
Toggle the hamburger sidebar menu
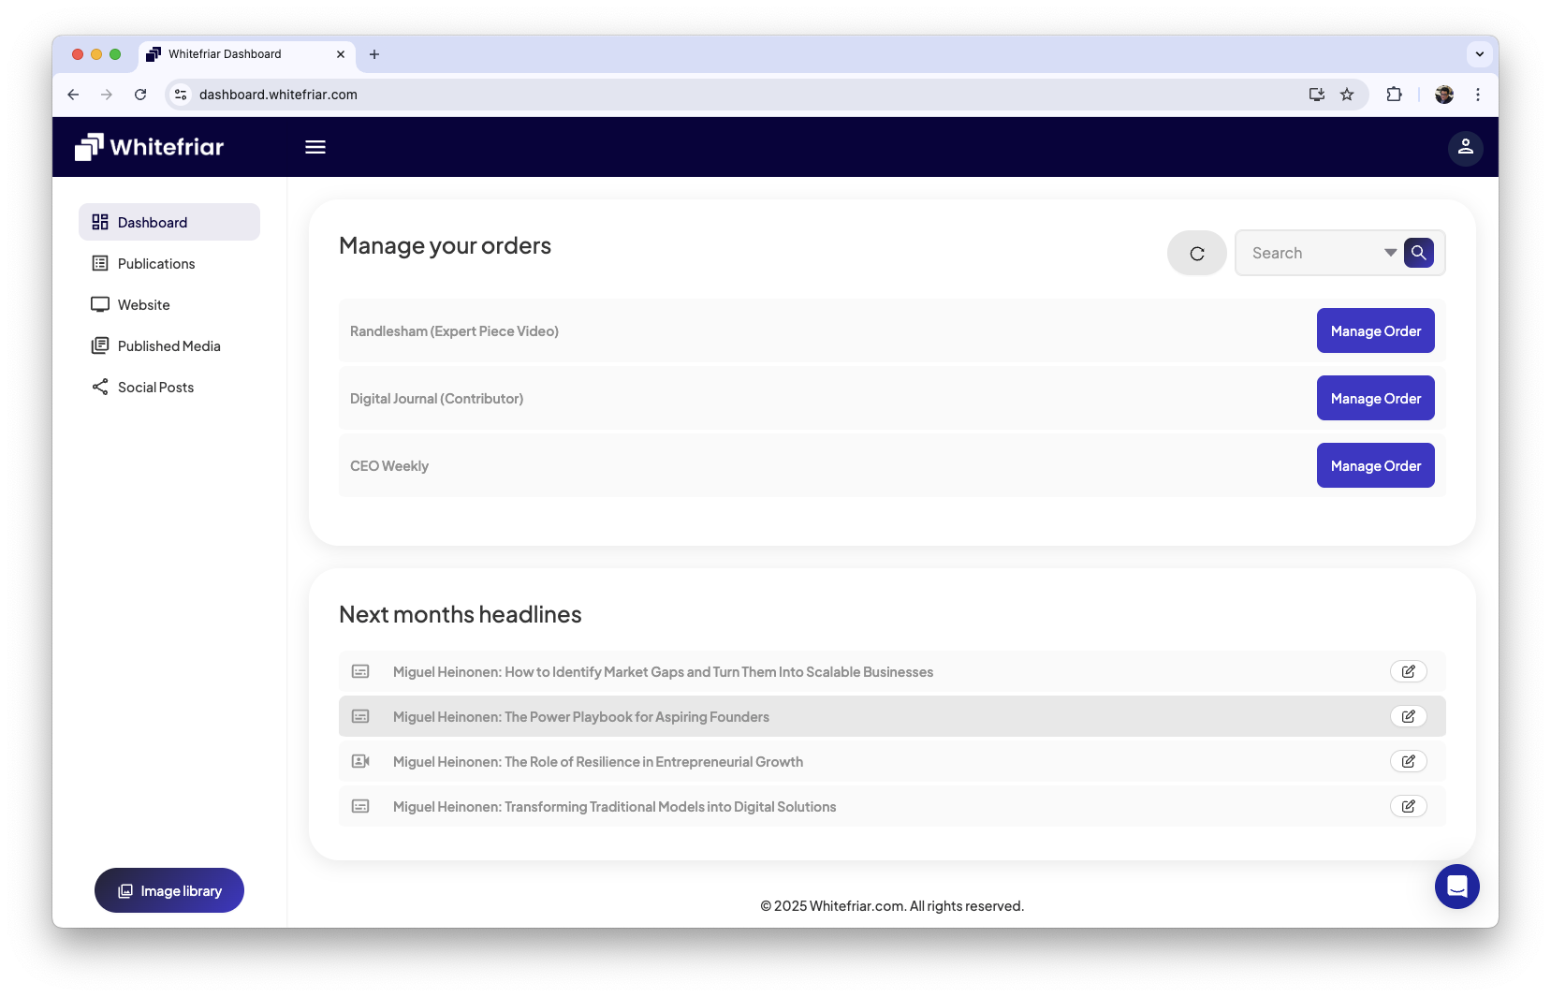315,147
